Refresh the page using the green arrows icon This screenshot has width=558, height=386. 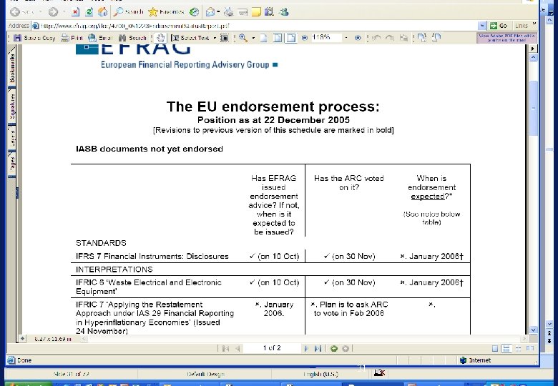(x=89, y=12)
